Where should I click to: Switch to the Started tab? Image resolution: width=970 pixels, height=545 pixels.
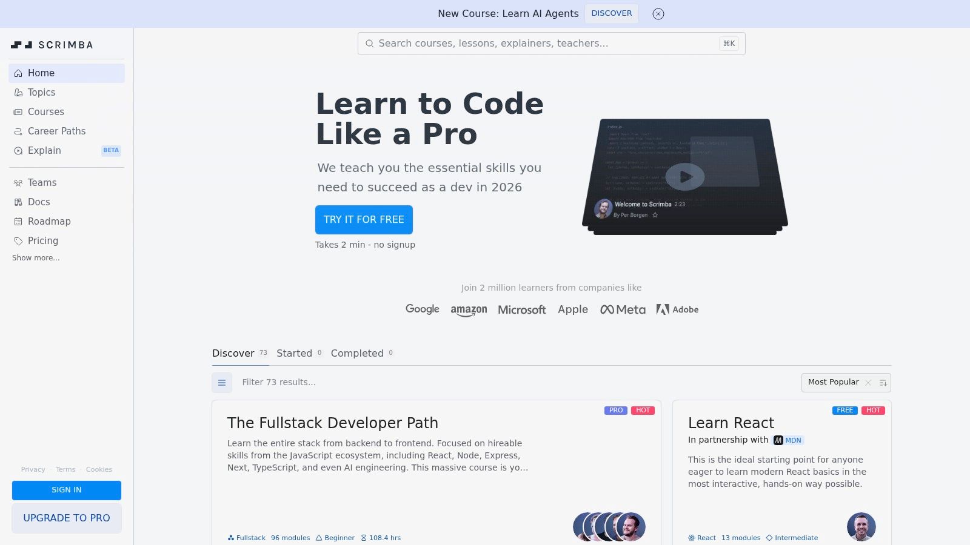[299, 353]
